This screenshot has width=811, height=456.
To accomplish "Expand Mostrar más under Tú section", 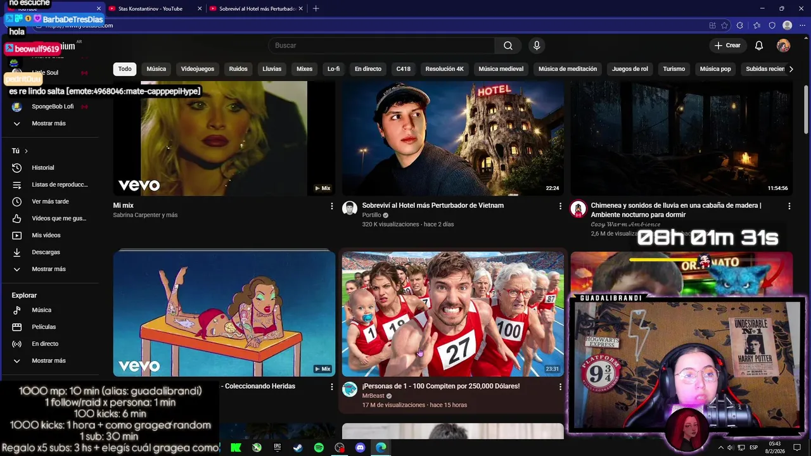I will (x=49, y=269).
